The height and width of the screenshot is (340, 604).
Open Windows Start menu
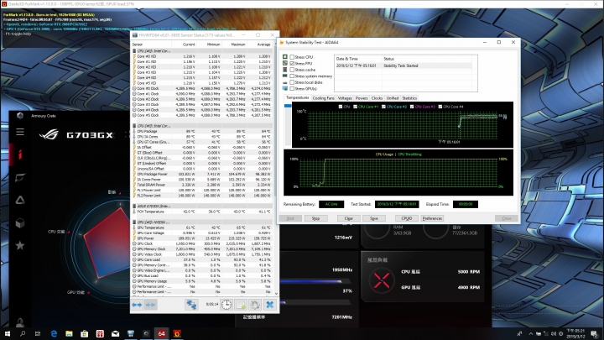(7, 333)
